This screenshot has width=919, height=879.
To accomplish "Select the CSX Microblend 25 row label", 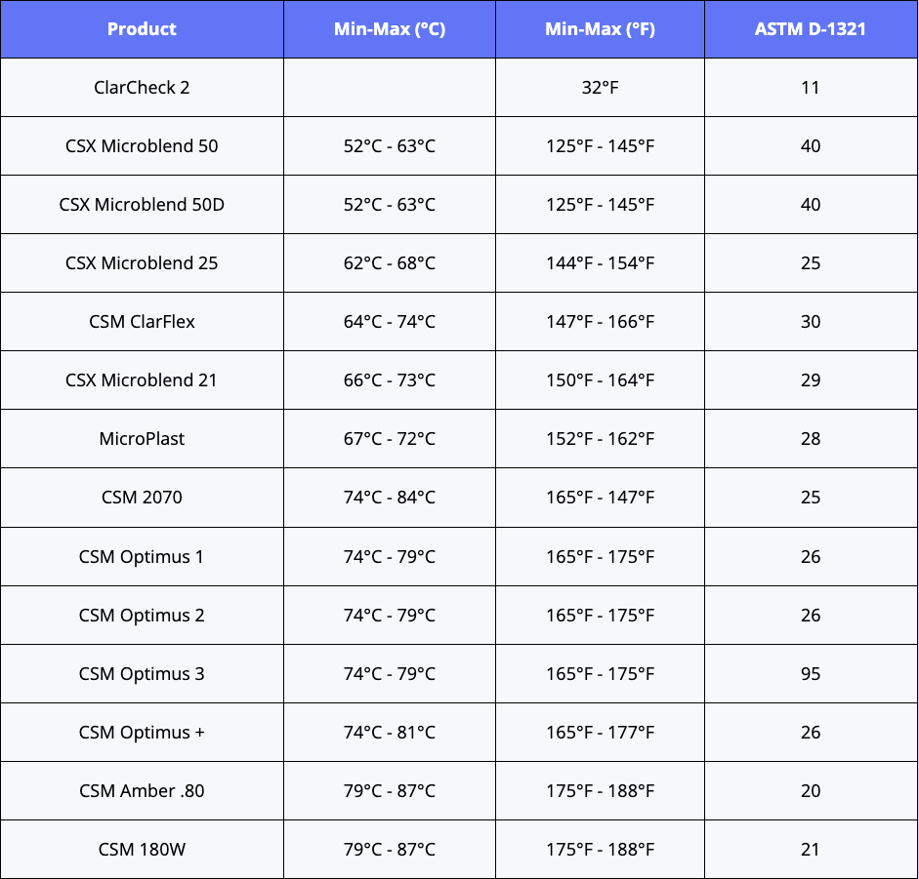I will (142, 263).
